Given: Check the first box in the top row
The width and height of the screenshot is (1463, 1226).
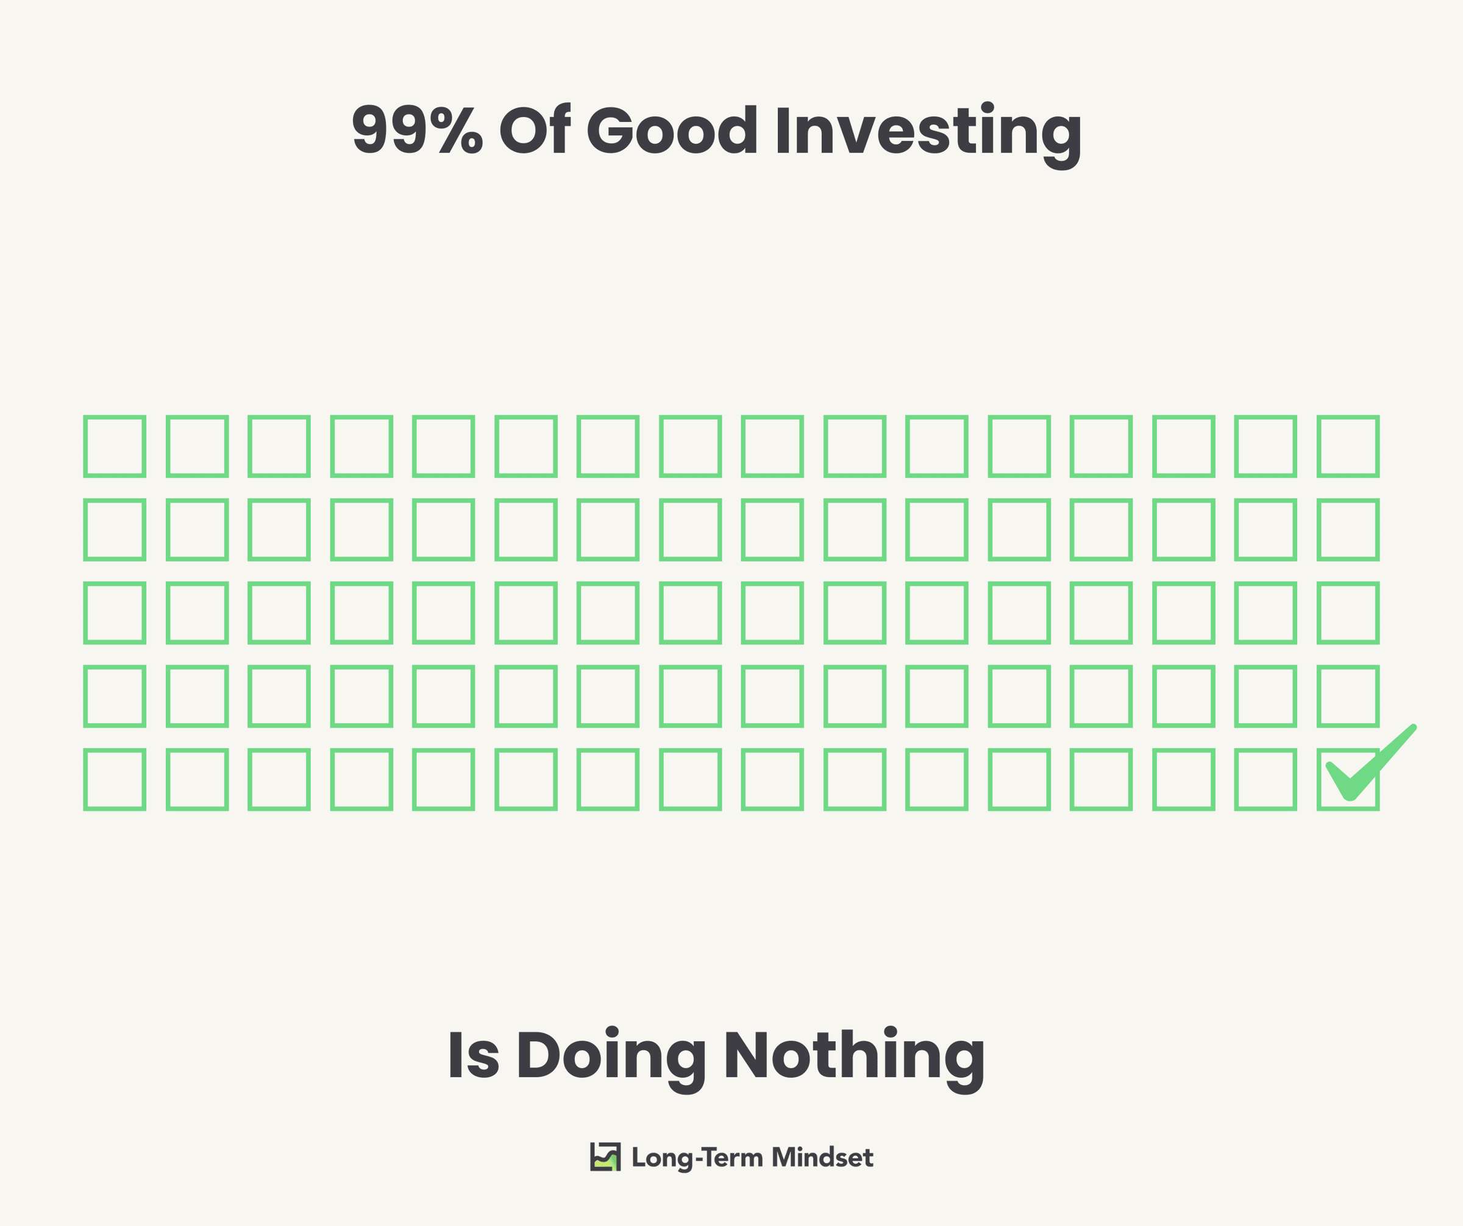Looking at the screenshot, I should point(115,446).
